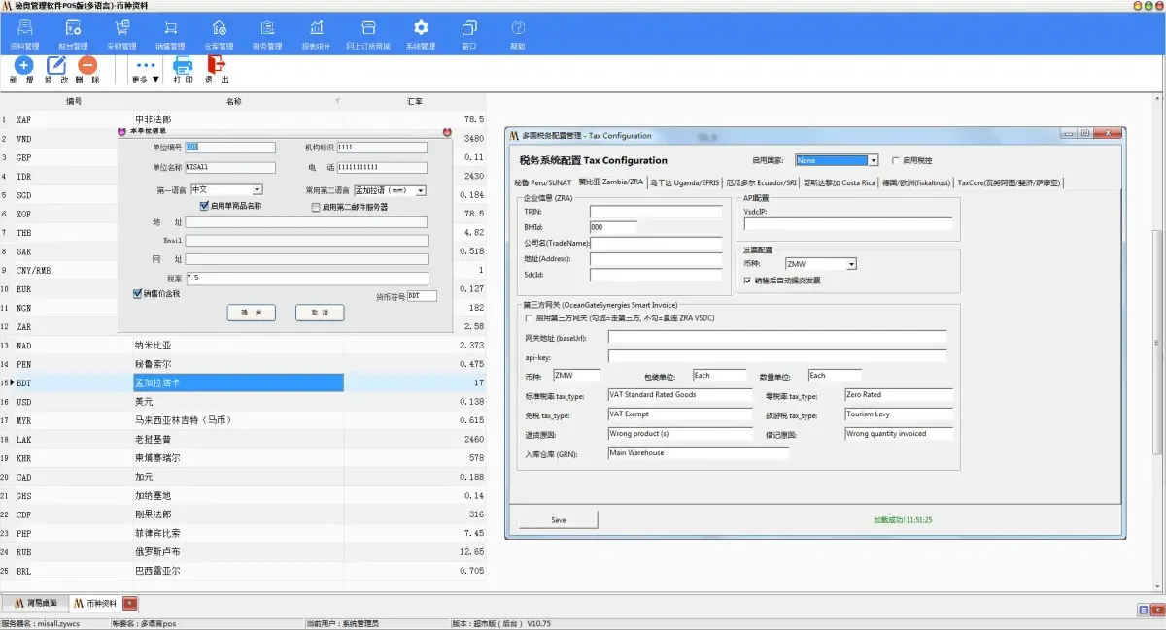Screen dimensions: 1166x630
Task: Toggle 启用单商品名称 checkbox
Action: pyautogui.click(x=204, y=206)
